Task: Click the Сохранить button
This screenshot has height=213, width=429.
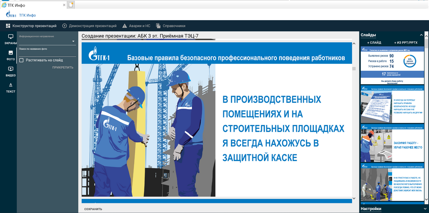Action: pyautogui.click(x=93, y=209)
